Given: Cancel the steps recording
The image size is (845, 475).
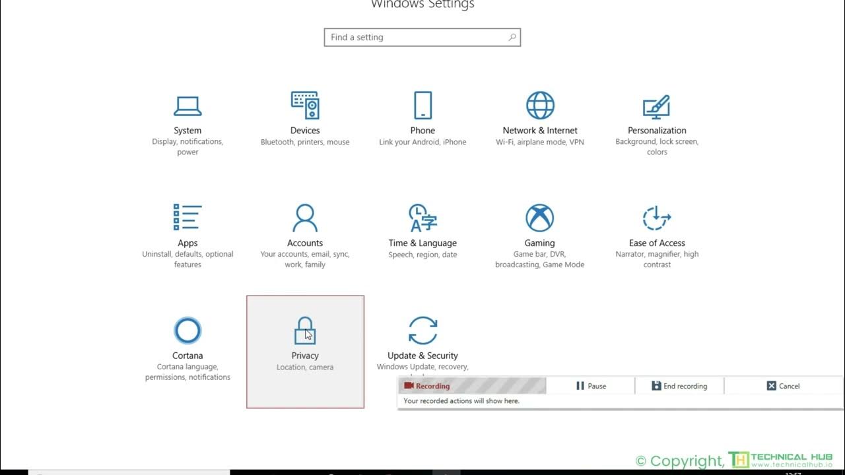Looking at the screenshot, I should point(783,386).
